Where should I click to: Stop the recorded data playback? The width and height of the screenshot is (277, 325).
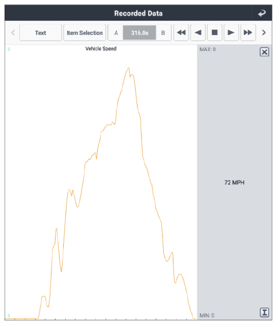click(215, 33)
